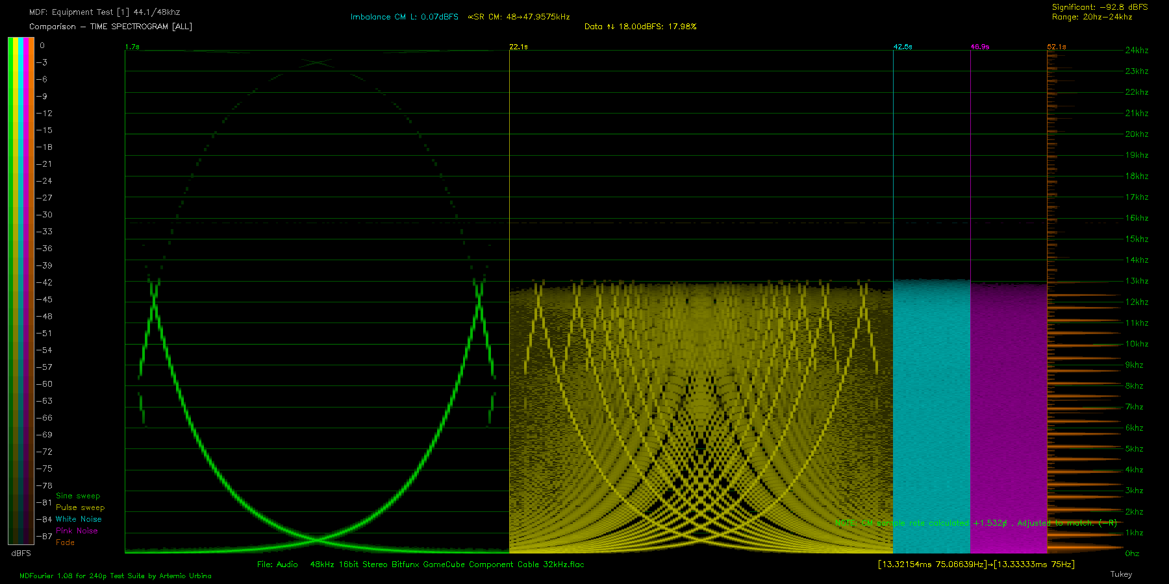Click the 'Sine sweep' legend label
Screen dimensions: 1169x584
[78, 496]
